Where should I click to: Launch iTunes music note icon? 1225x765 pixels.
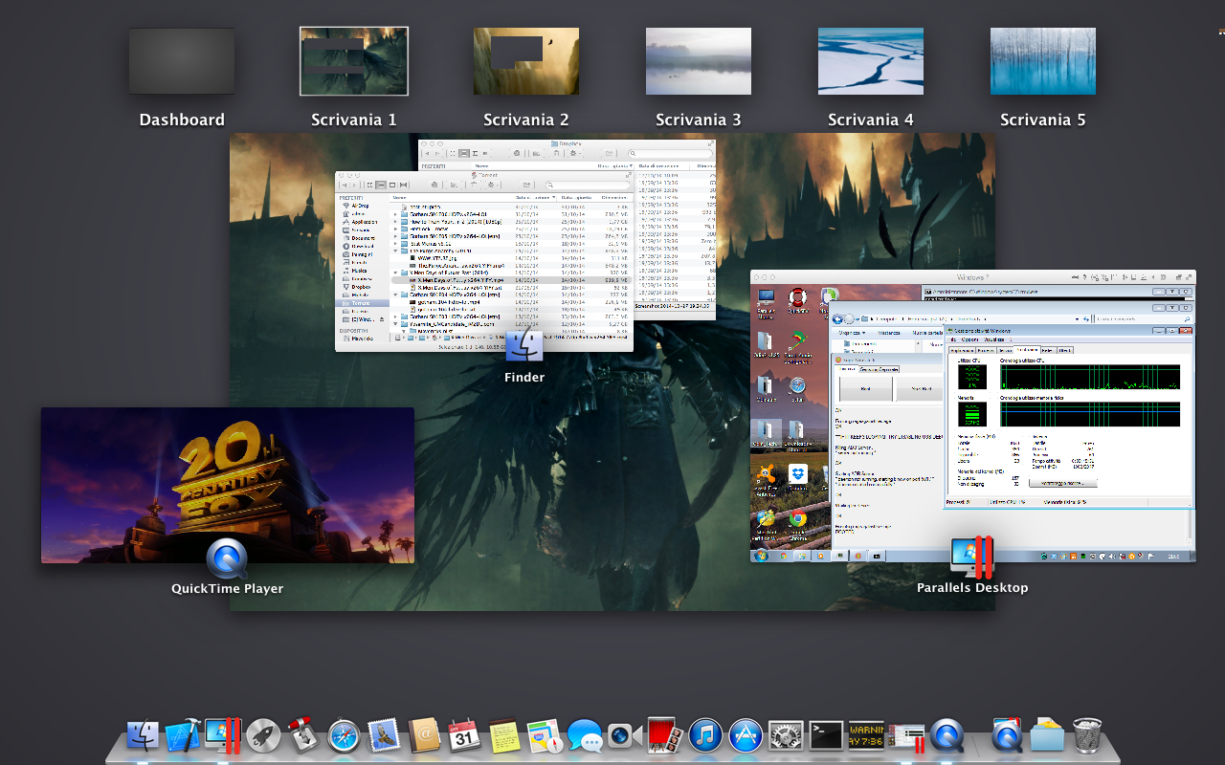[x=705, y=735]
